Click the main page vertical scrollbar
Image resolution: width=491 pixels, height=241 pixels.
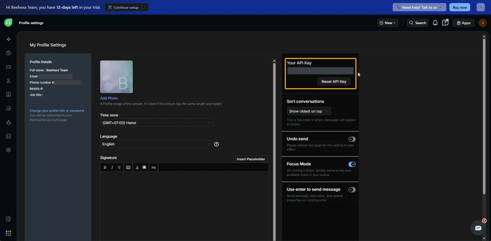484,116
